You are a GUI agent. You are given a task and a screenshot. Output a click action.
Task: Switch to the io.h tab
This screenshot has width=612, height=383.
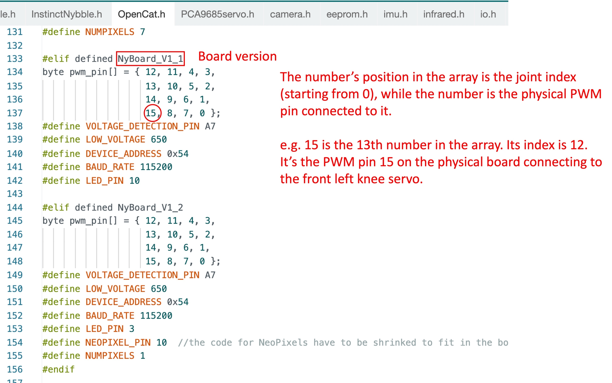point(488,14)
